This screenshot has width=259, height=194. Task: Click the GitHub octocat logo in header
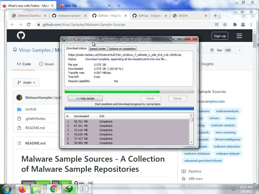(x=21, y=35)
